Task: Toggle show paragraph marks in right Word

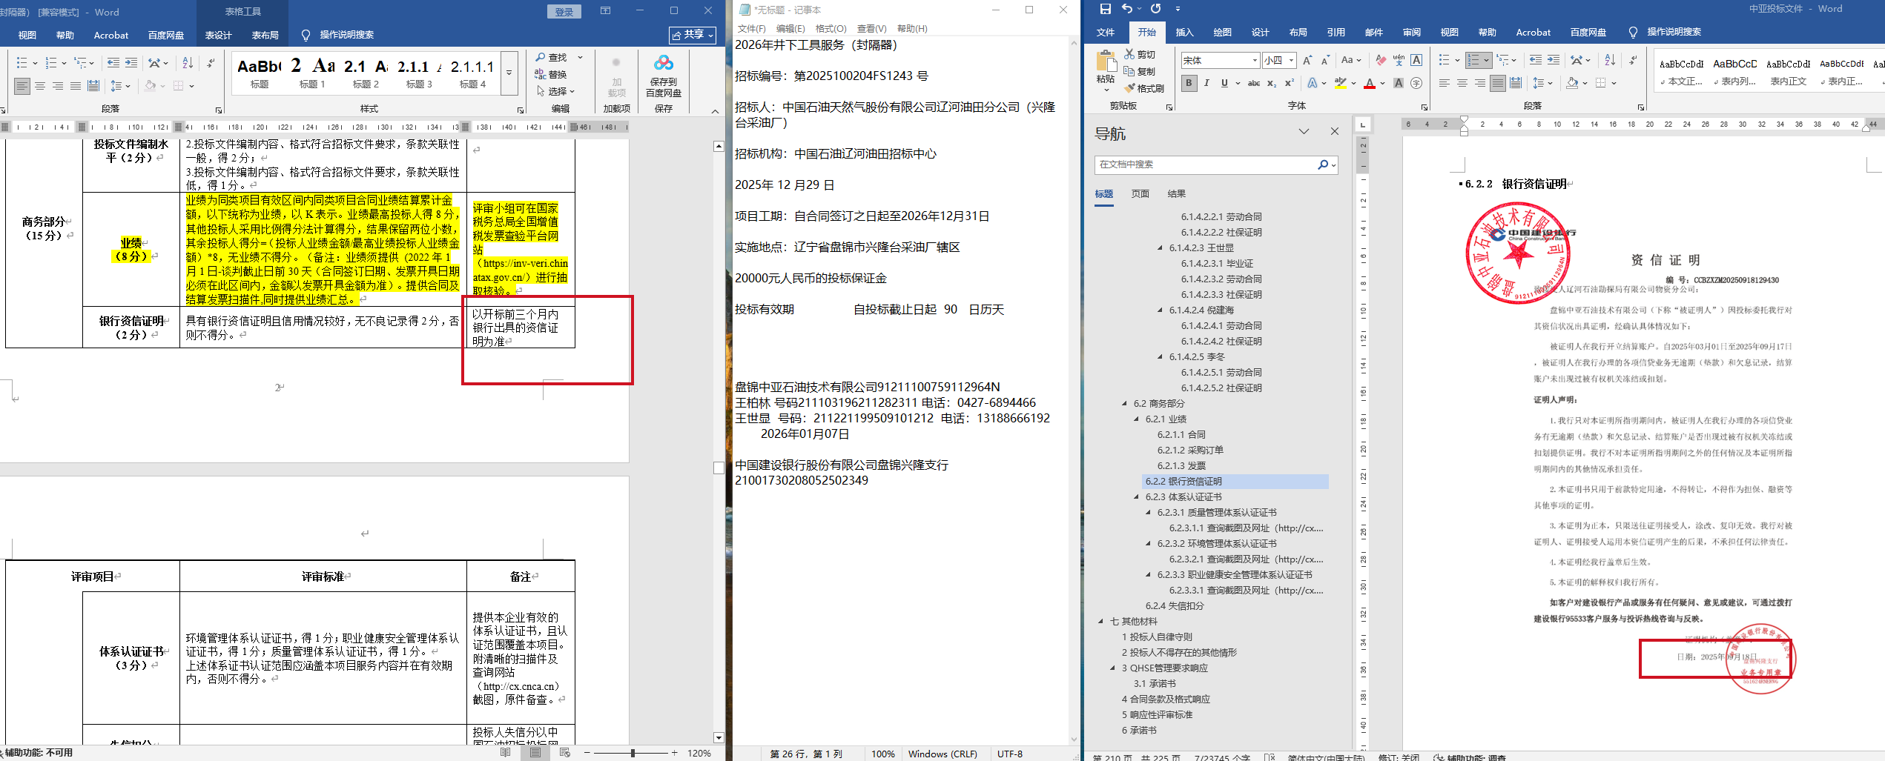Action: 1632,60
